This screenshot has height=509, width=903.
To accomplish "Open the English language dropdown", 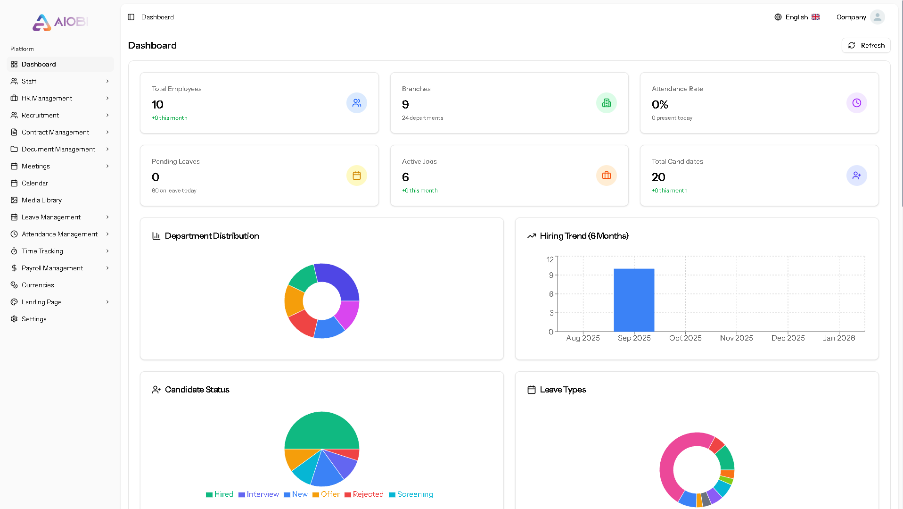I will pyautogui.click(x=797, y=17).
